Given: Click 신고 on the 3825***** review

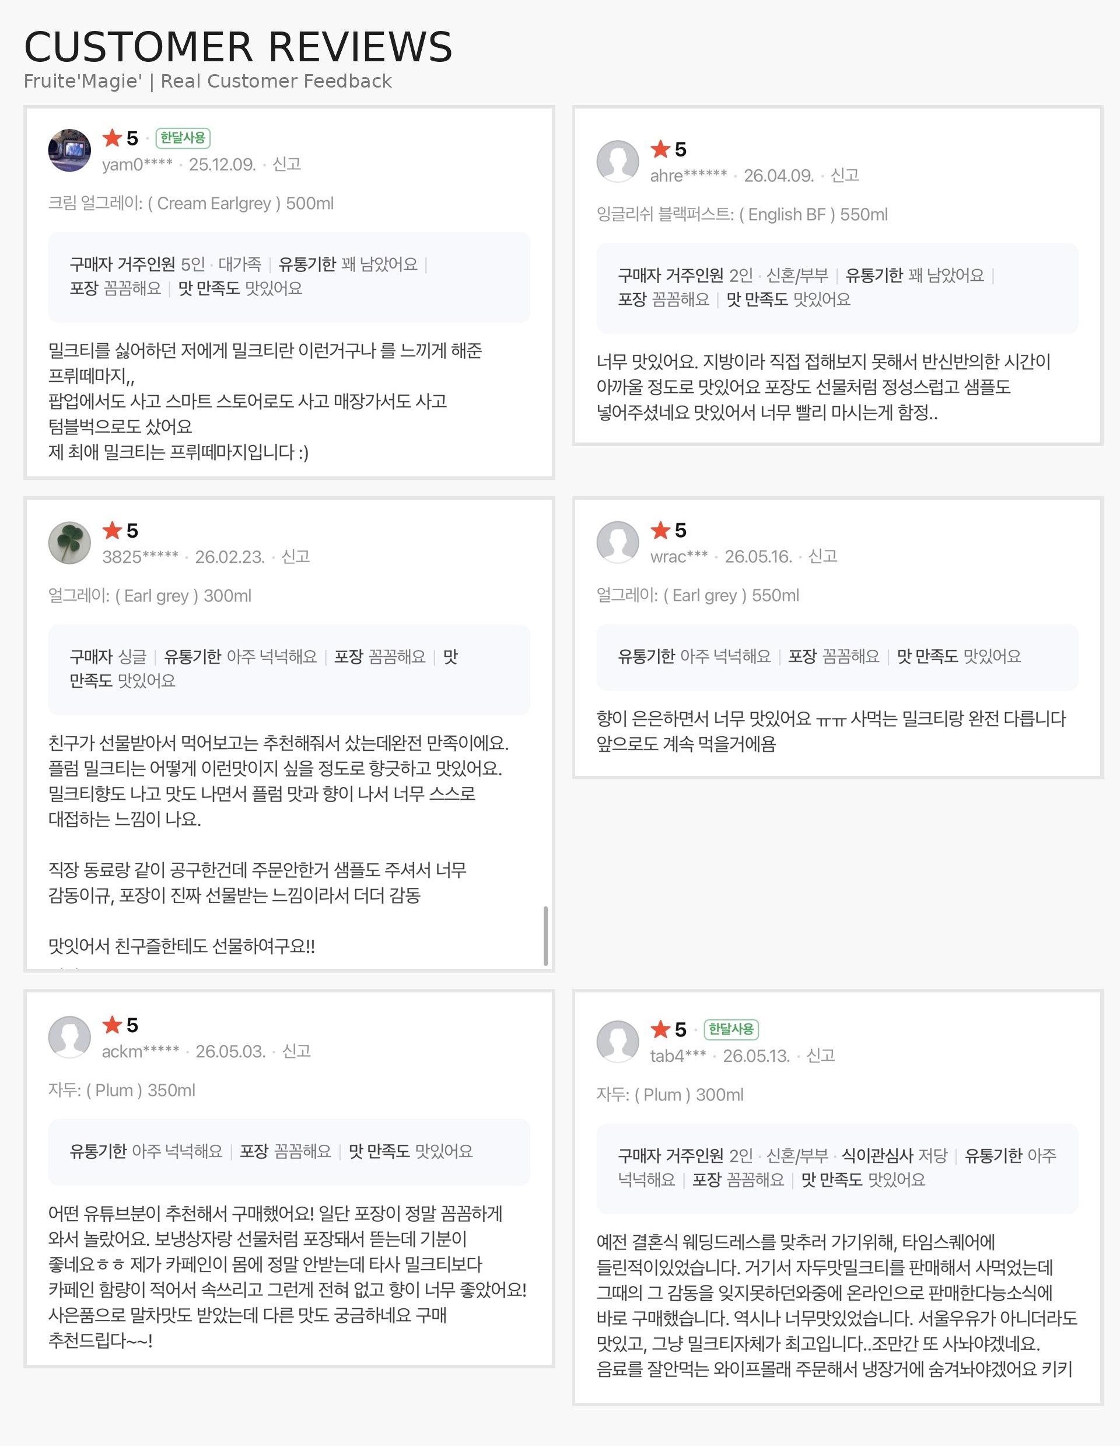Looking at the screenshot, I should (x=296, y=557).
